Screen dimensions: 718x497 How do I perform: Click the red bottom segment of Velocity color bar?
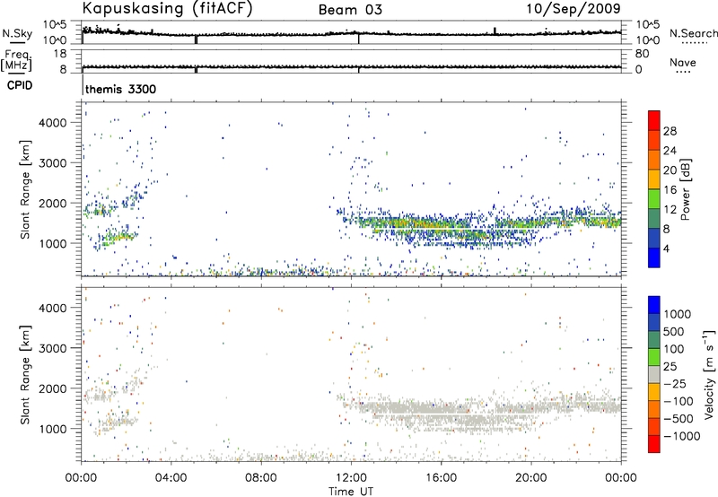(654, 444)
